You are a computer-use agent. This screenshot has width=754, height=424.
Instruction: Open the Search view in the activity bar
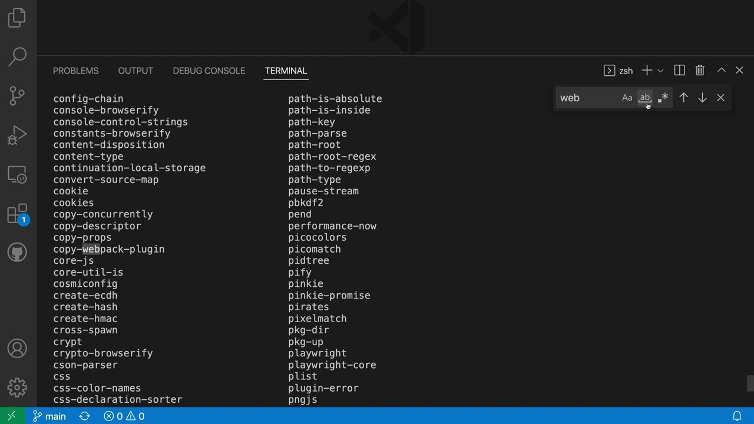tap(17, 57)
